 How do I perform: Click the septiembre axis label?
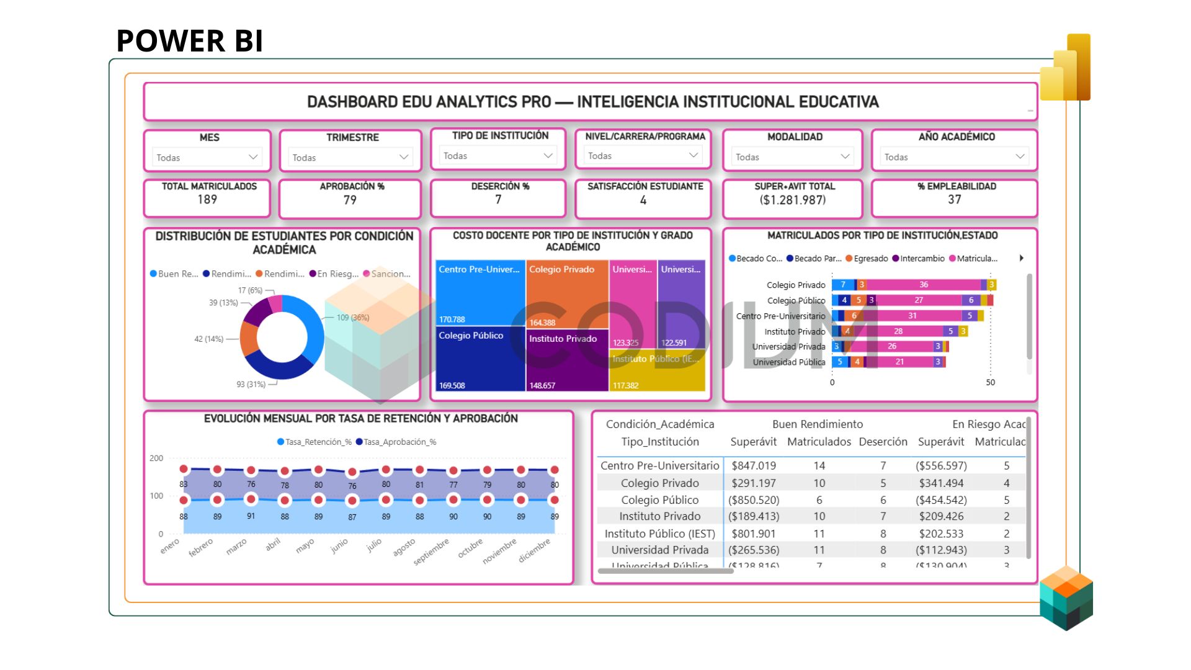pos(430,552)
